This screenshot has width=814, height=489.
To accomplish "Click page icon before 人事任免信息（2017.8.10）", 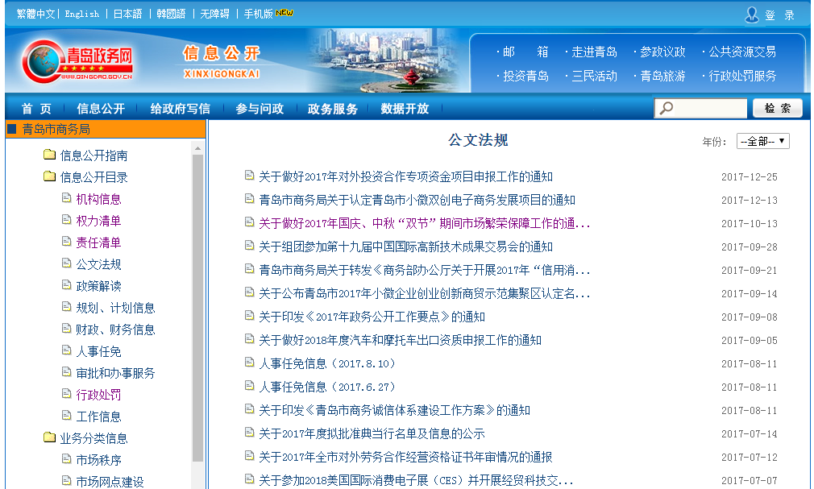I will point(249,363).
